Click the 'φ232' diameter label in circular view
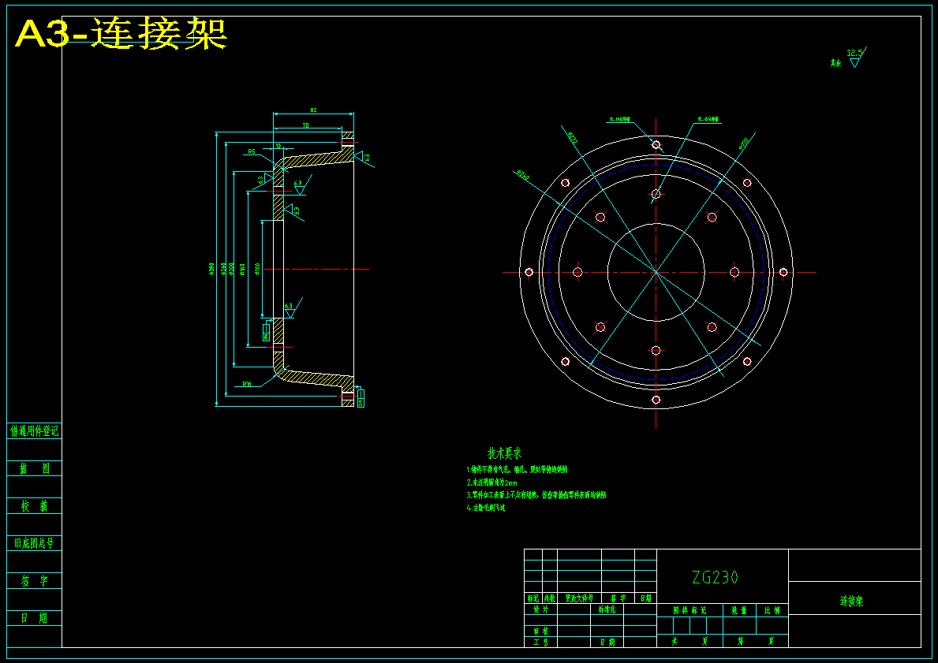938x663 pixels. (x=573, y=138)
